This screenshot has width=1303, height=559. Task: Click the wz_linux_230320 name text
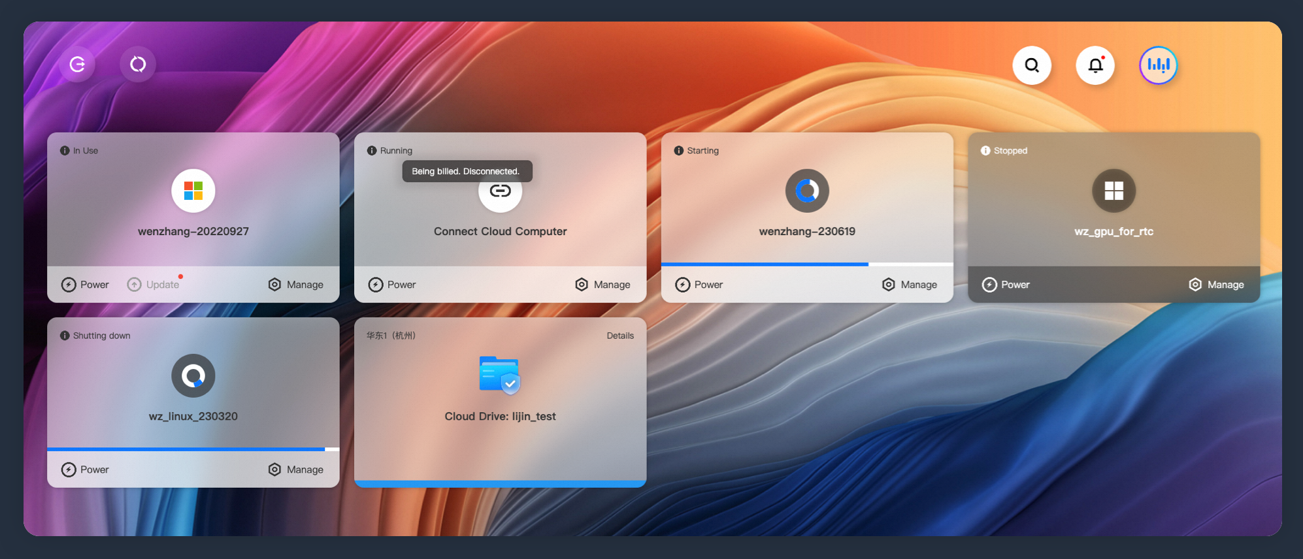tap(193, 417)
